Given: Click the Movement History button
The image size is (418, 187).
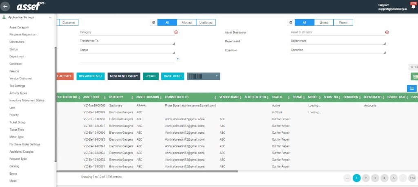Looking at the screenshot, I should 124,76.
